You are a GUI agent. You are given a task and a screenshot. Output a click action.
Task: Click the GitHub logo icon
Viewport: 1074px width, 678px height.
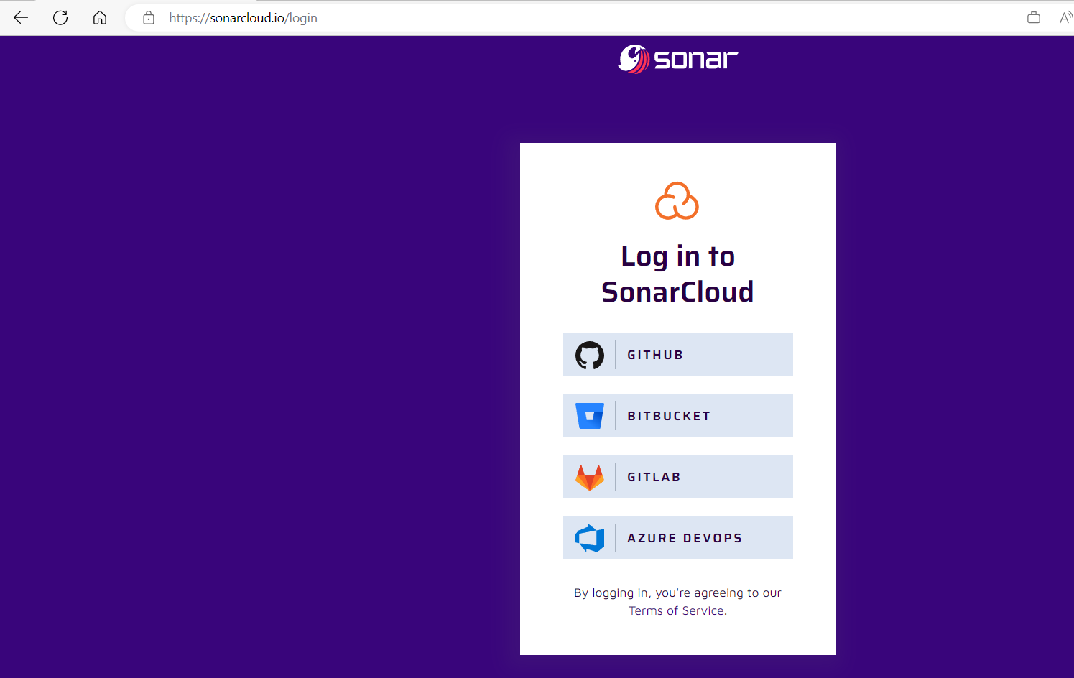click(x=590, y=354)
